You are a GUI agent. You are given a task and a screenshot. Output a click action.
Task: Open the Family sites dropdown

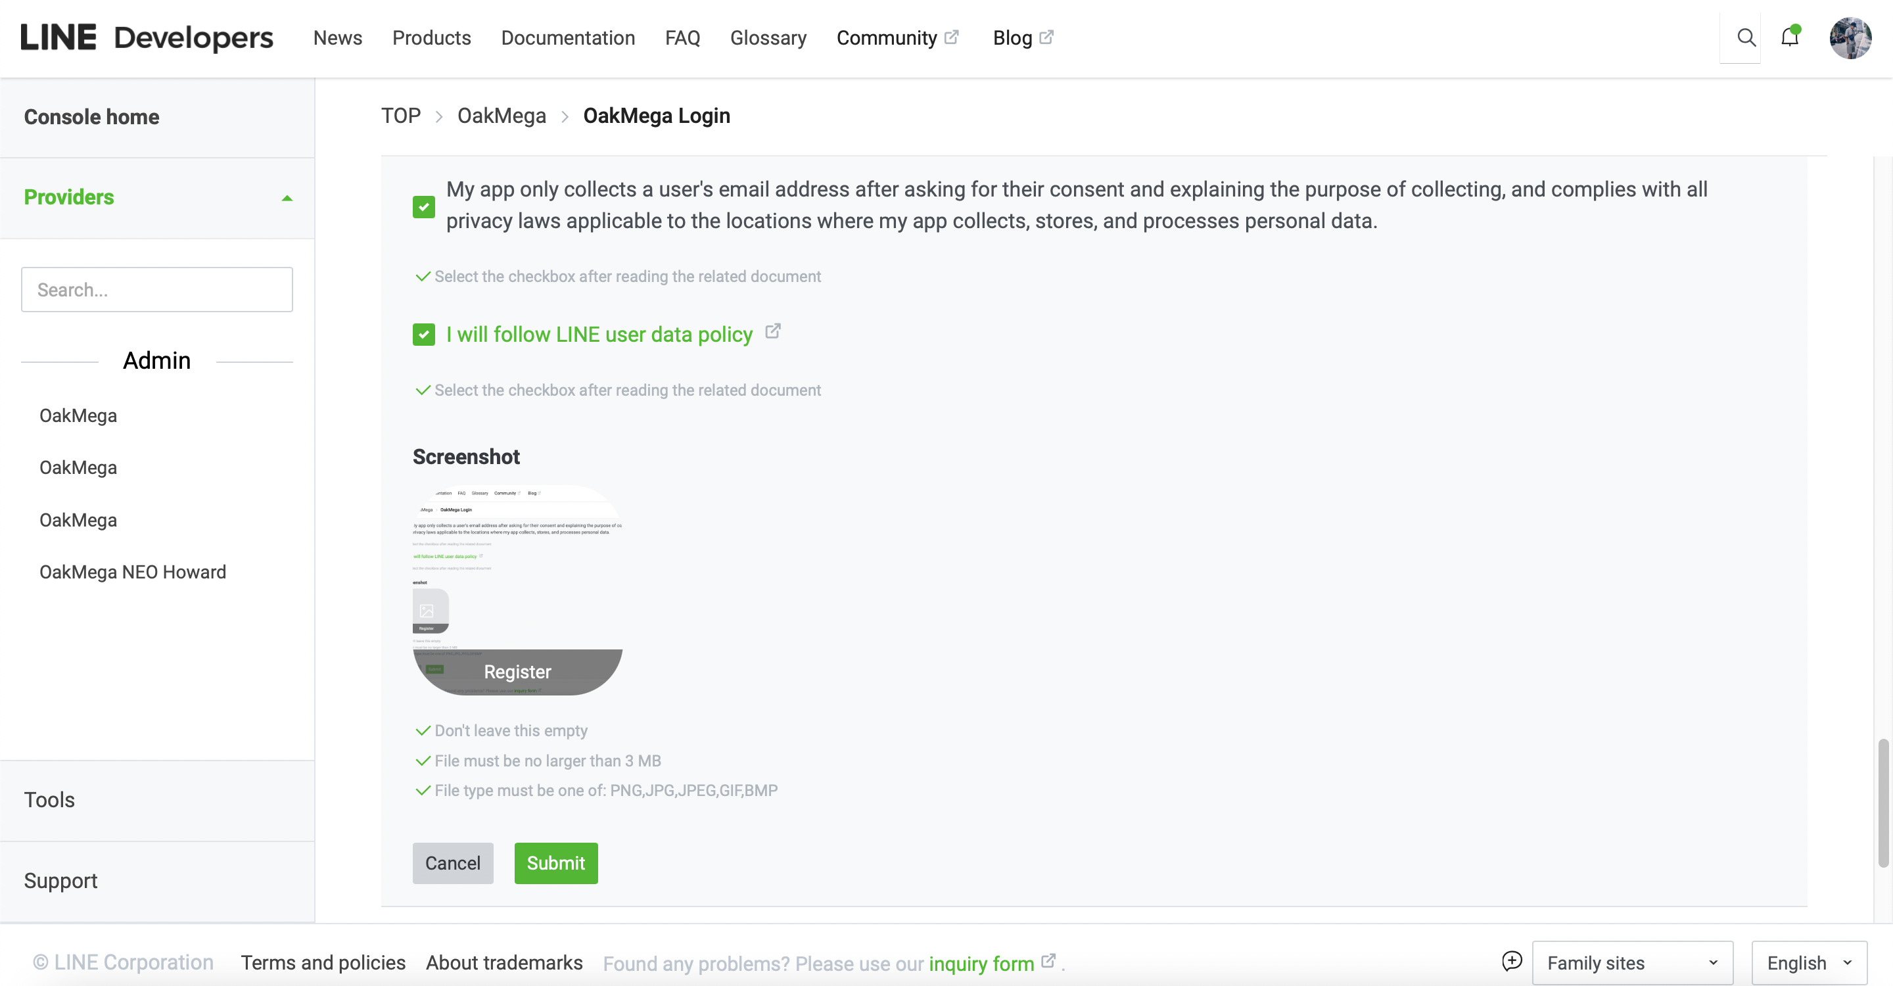1632,962
